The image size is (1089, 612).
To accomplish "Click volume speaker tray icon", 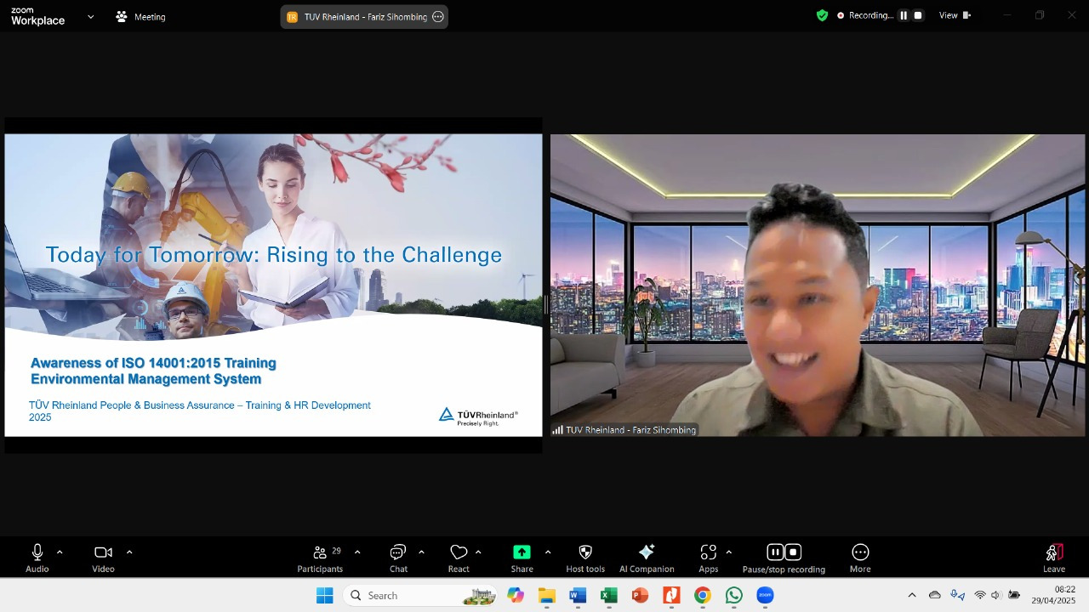I will click(x=996, y=595).
